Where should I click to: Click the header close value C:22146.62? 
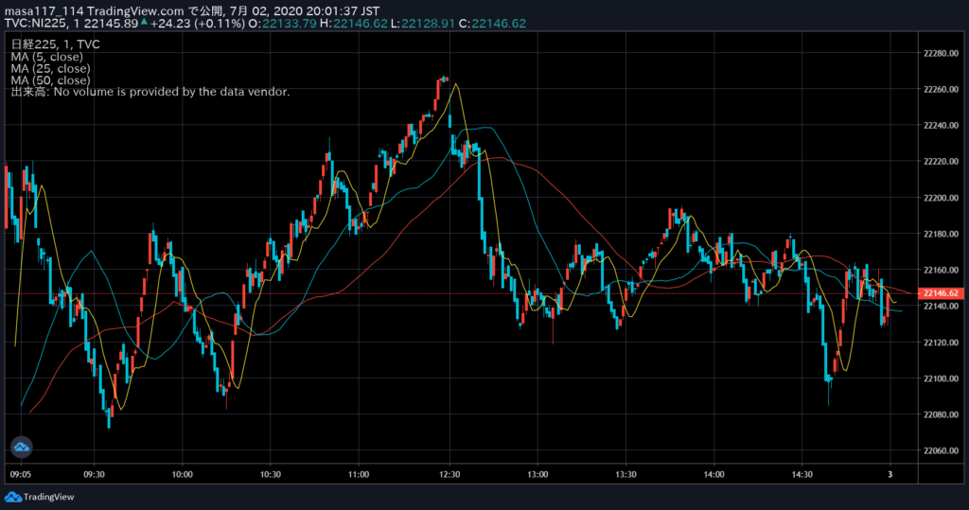coord(492,24)
